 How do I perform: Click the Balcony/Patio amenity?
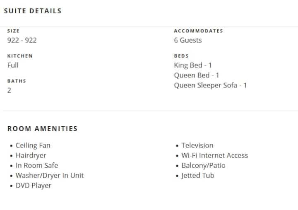coord(204,165)
